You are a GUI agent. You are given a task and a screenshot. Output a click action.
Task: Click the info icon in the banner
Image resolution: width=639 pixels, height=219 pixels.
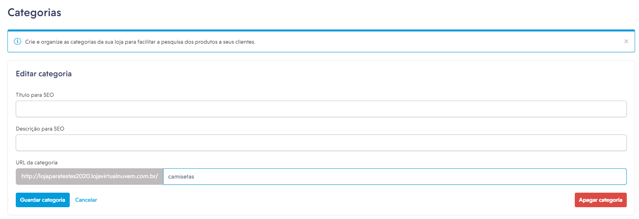pyautogui.click(x=17, y=42)
